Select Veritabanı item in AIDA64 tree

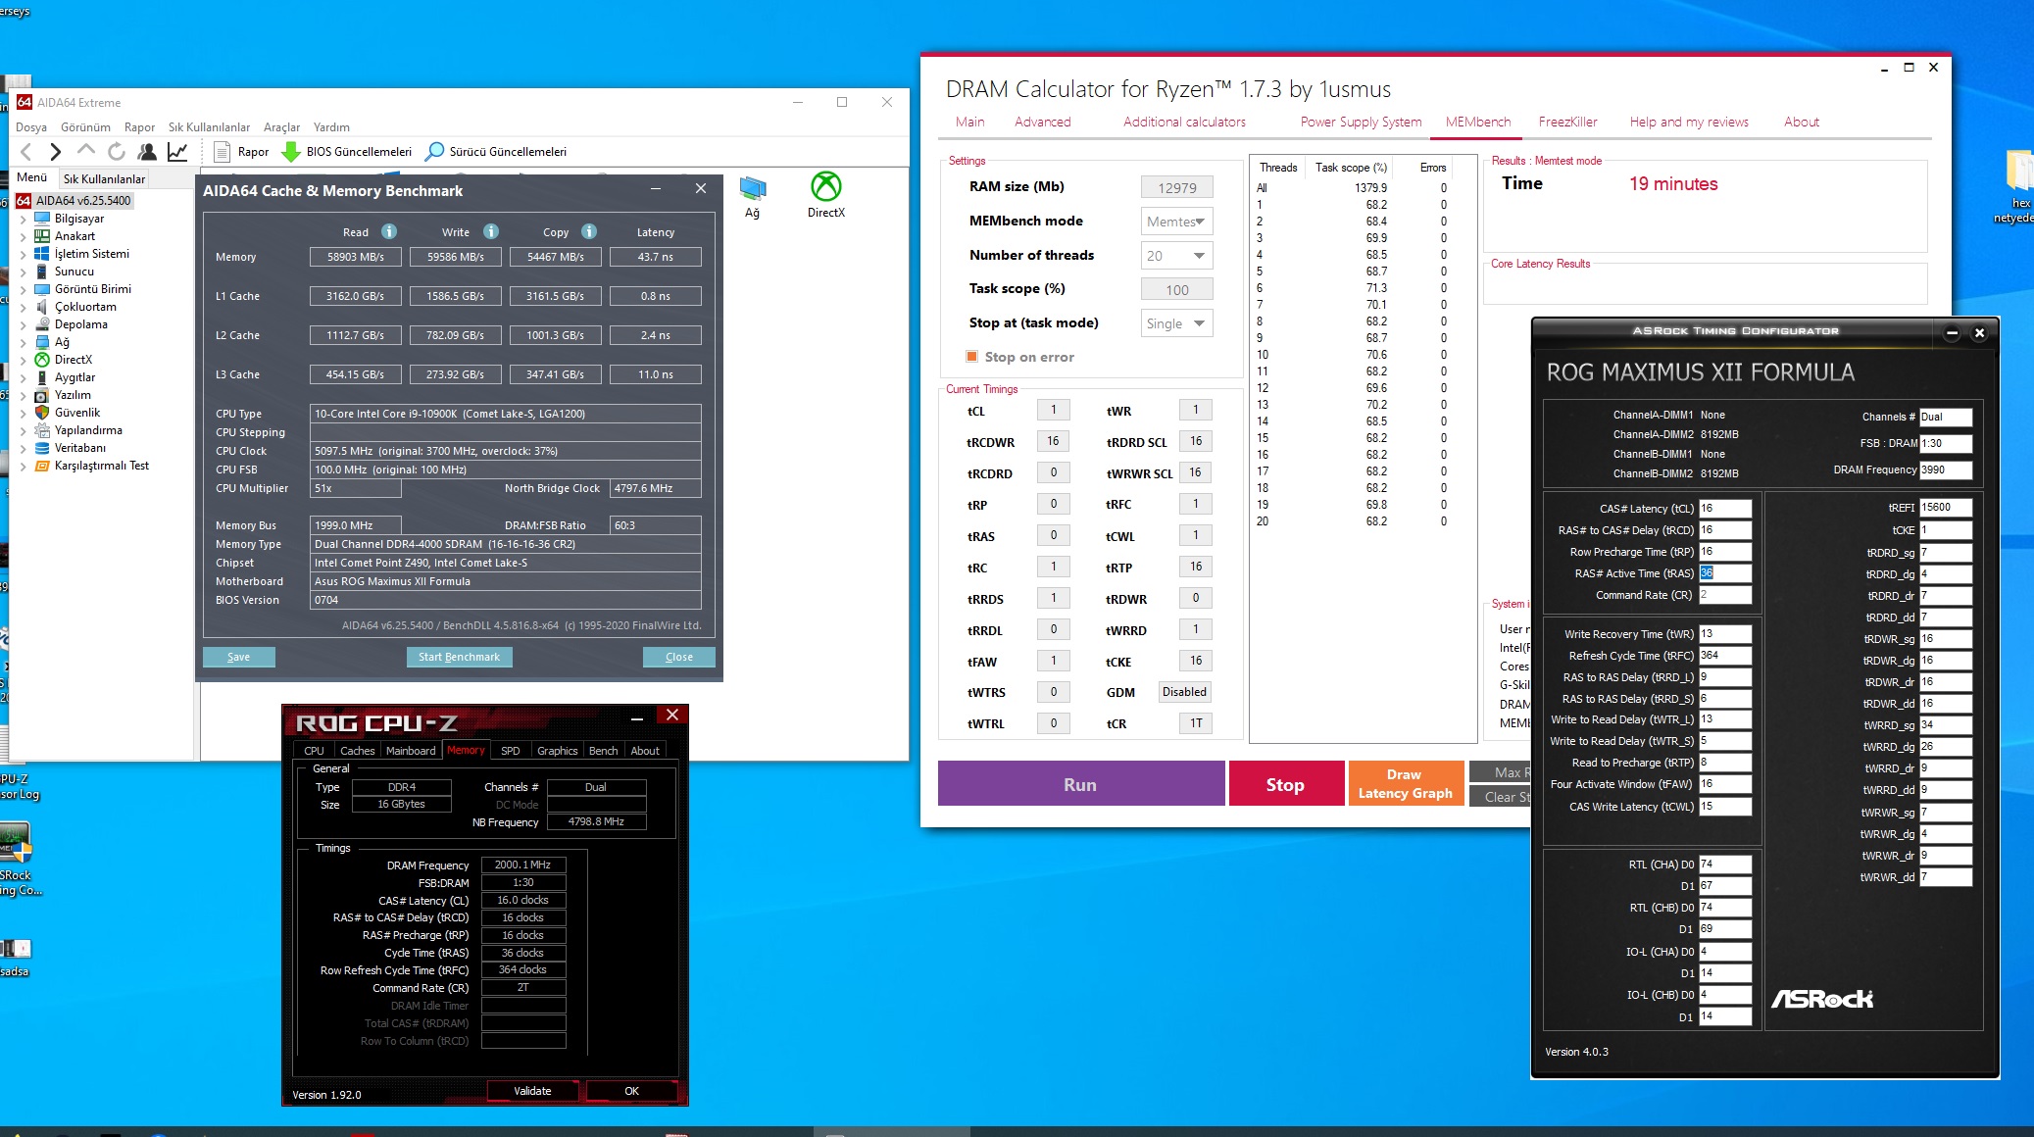point(80,448)
